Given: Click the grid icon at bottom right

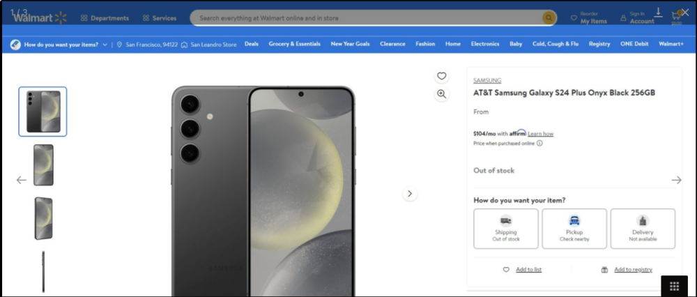Looking at the screenshot, I should coord(674,286).
